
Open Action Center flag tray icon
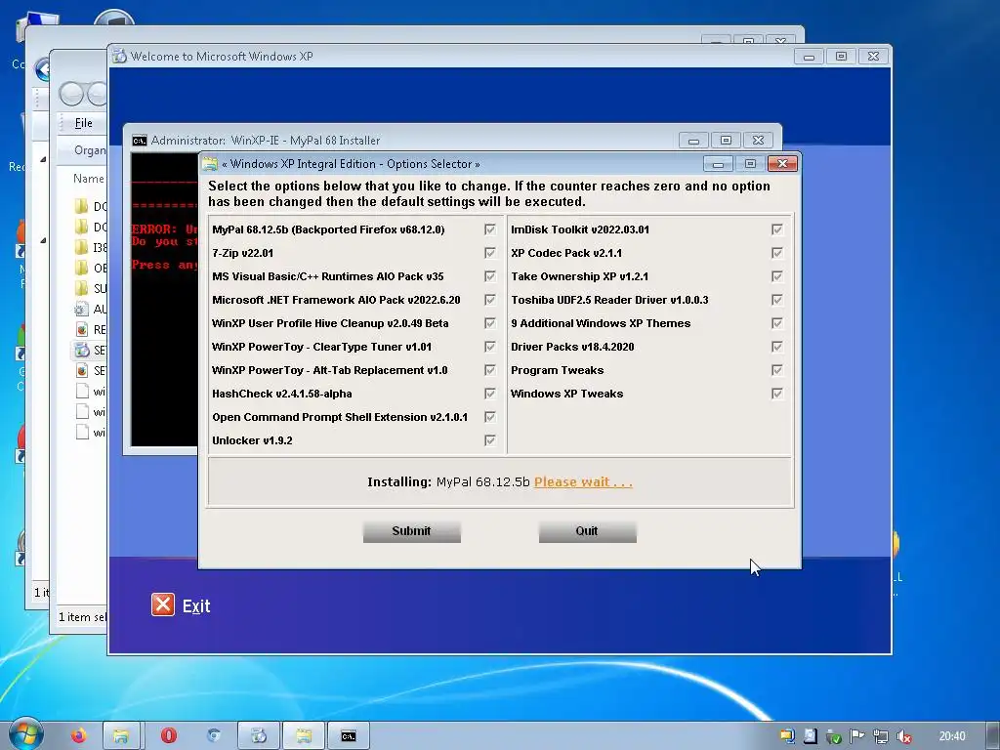click(857, 736)
